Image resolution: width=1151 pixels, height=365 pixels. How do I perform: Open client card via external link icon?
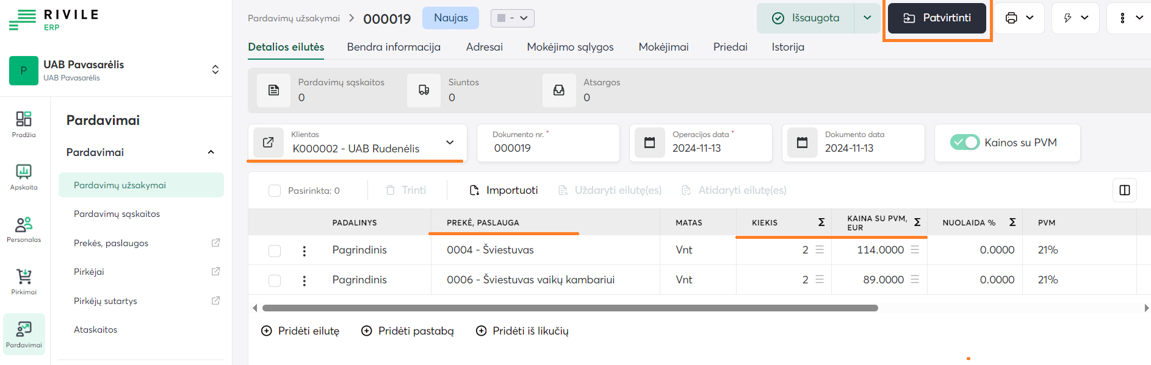(x=269, y=143)
